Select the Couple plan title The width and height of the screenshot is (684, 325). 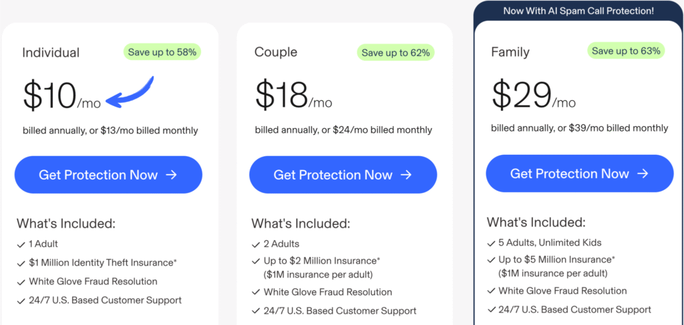[x=275, y=52]
